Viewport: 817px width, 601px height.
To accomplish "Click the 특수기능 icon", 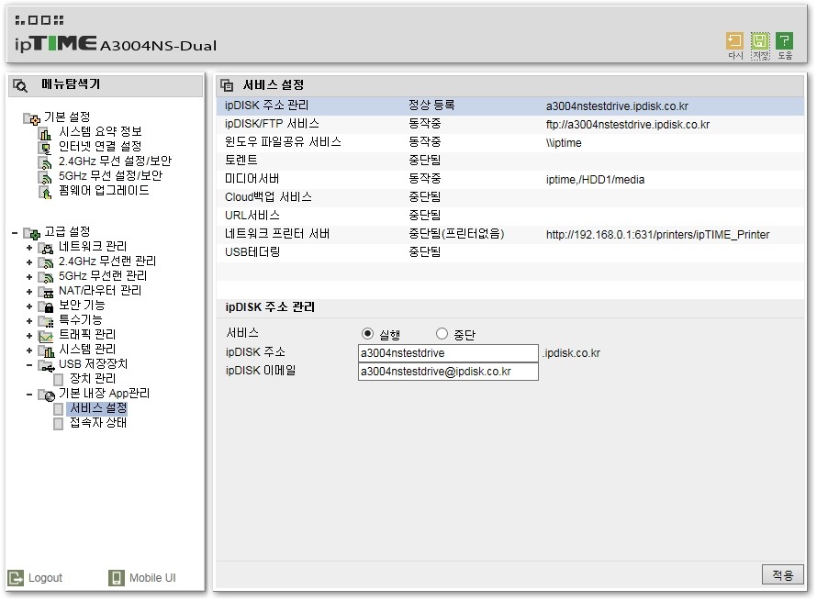I will [46, 321].
